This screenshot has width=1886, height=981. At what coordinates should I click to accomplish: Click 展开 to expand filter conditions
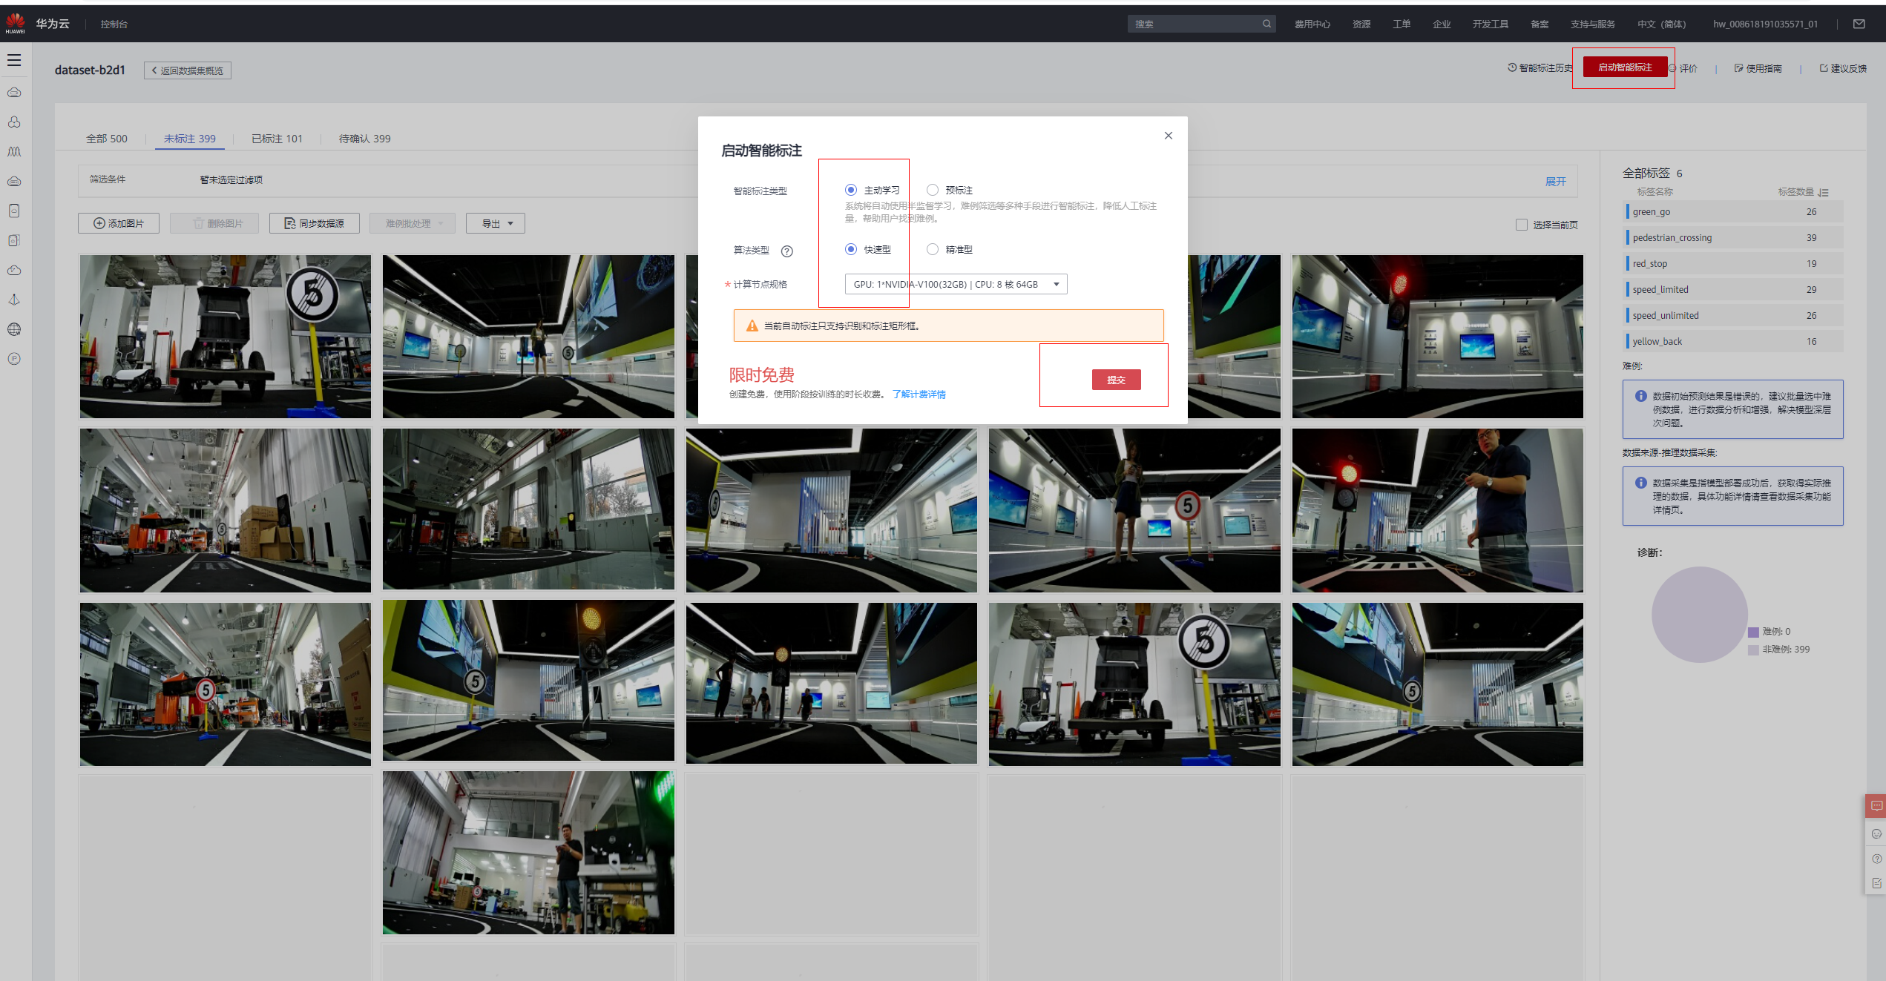pos(1555,182)
